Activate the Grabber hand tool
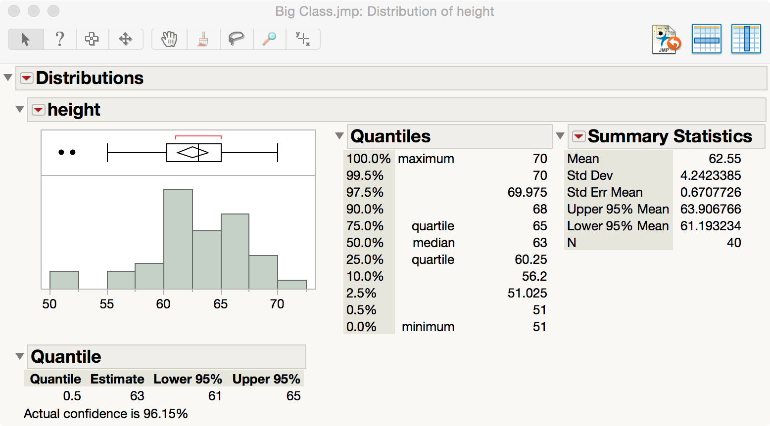The image size is (770, 426). [x=168, y=39]
